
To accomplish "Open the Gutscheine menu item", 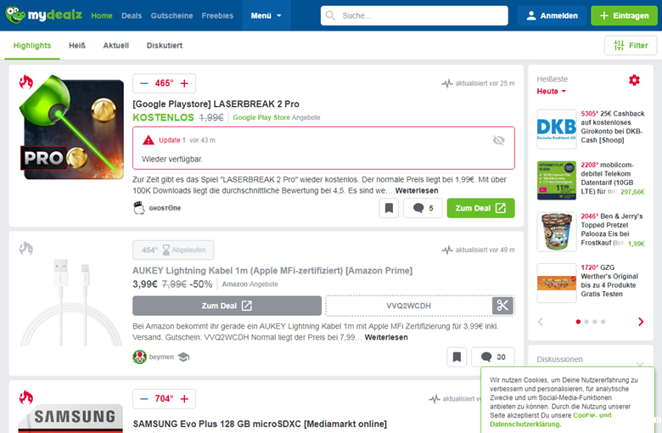I will [x=171, y=15].
